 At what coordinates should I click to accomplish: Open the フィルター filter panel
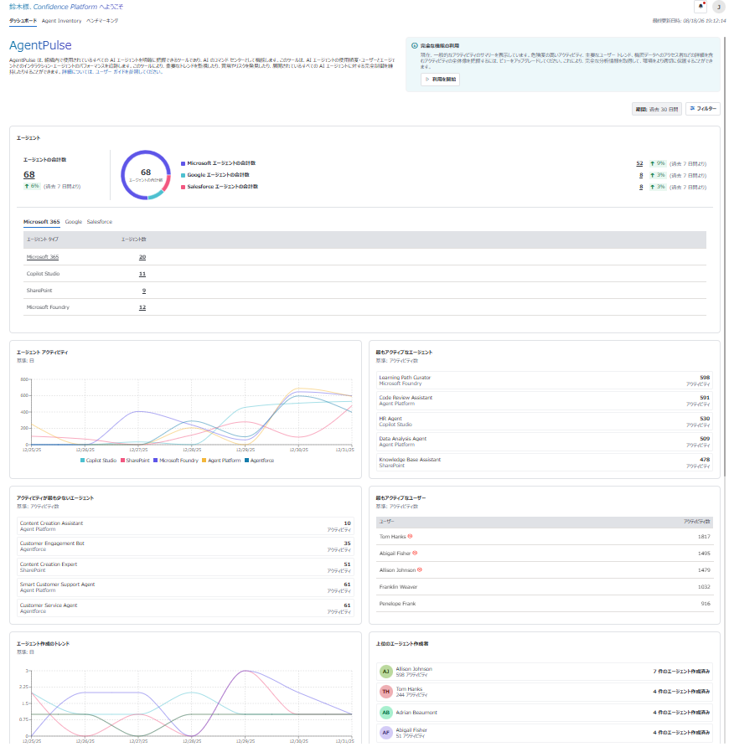pos(702,109)
